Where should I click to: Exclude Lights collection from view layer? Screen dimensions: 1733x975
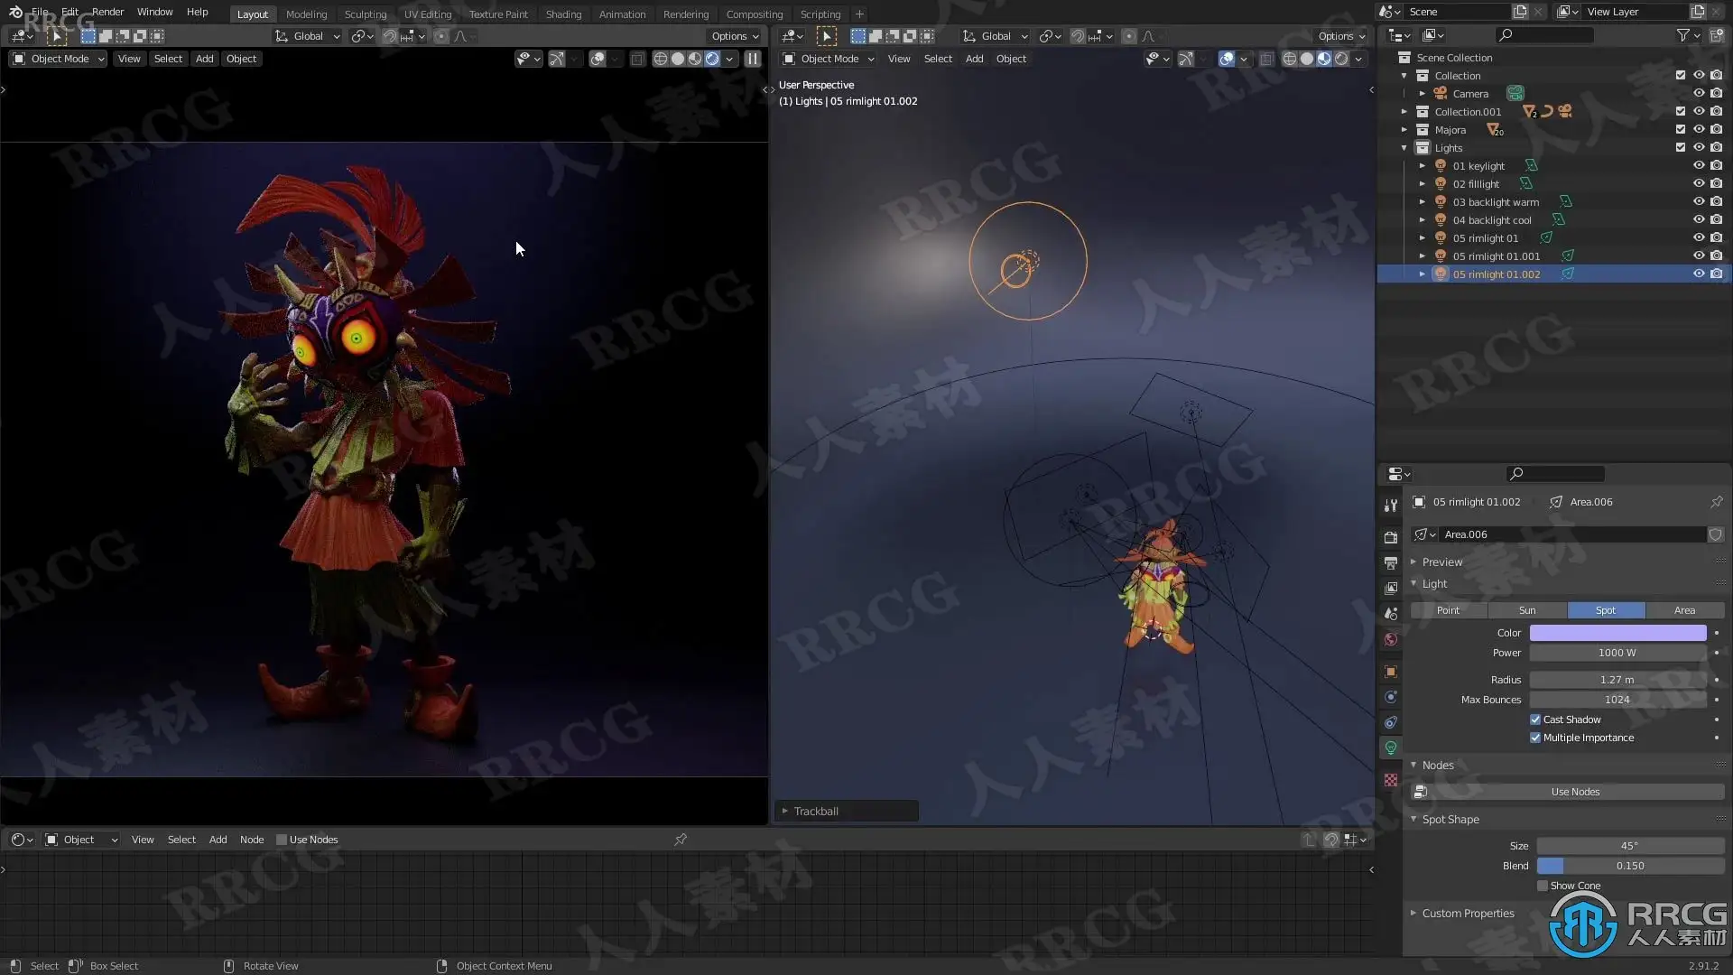[1680, 148]
